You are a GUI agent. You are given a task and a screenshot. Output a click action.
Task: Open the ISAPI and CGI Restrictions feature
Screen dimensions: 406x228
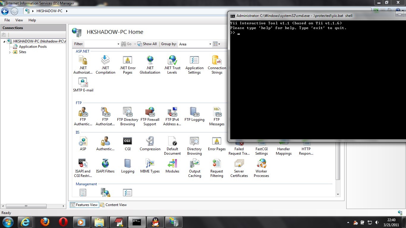(83, 168)
